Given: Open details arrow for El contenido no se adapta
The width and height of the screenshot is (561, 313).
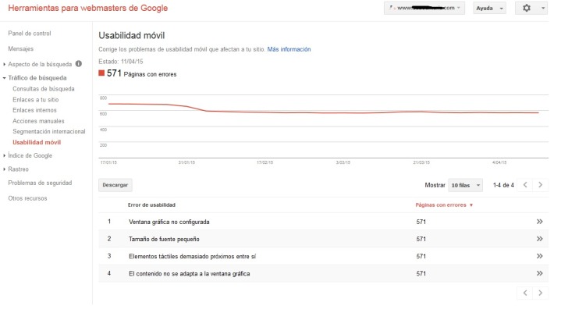Looking at the screenshot, I should 539,274.
